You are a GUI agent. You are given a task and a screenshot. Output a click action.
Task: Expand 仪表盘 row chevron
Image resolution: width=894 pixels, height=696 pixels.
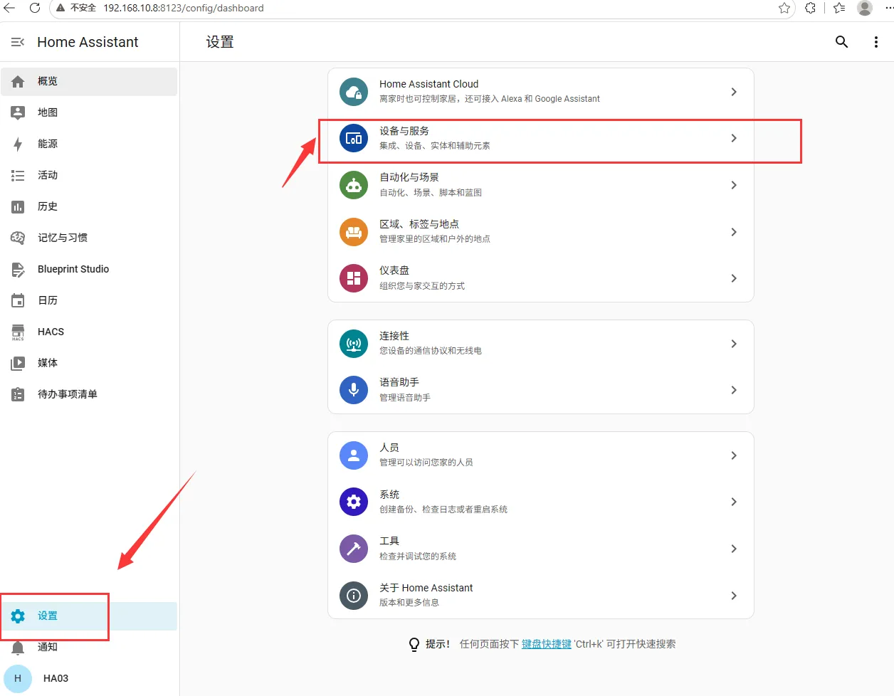(x=734, y=278)
